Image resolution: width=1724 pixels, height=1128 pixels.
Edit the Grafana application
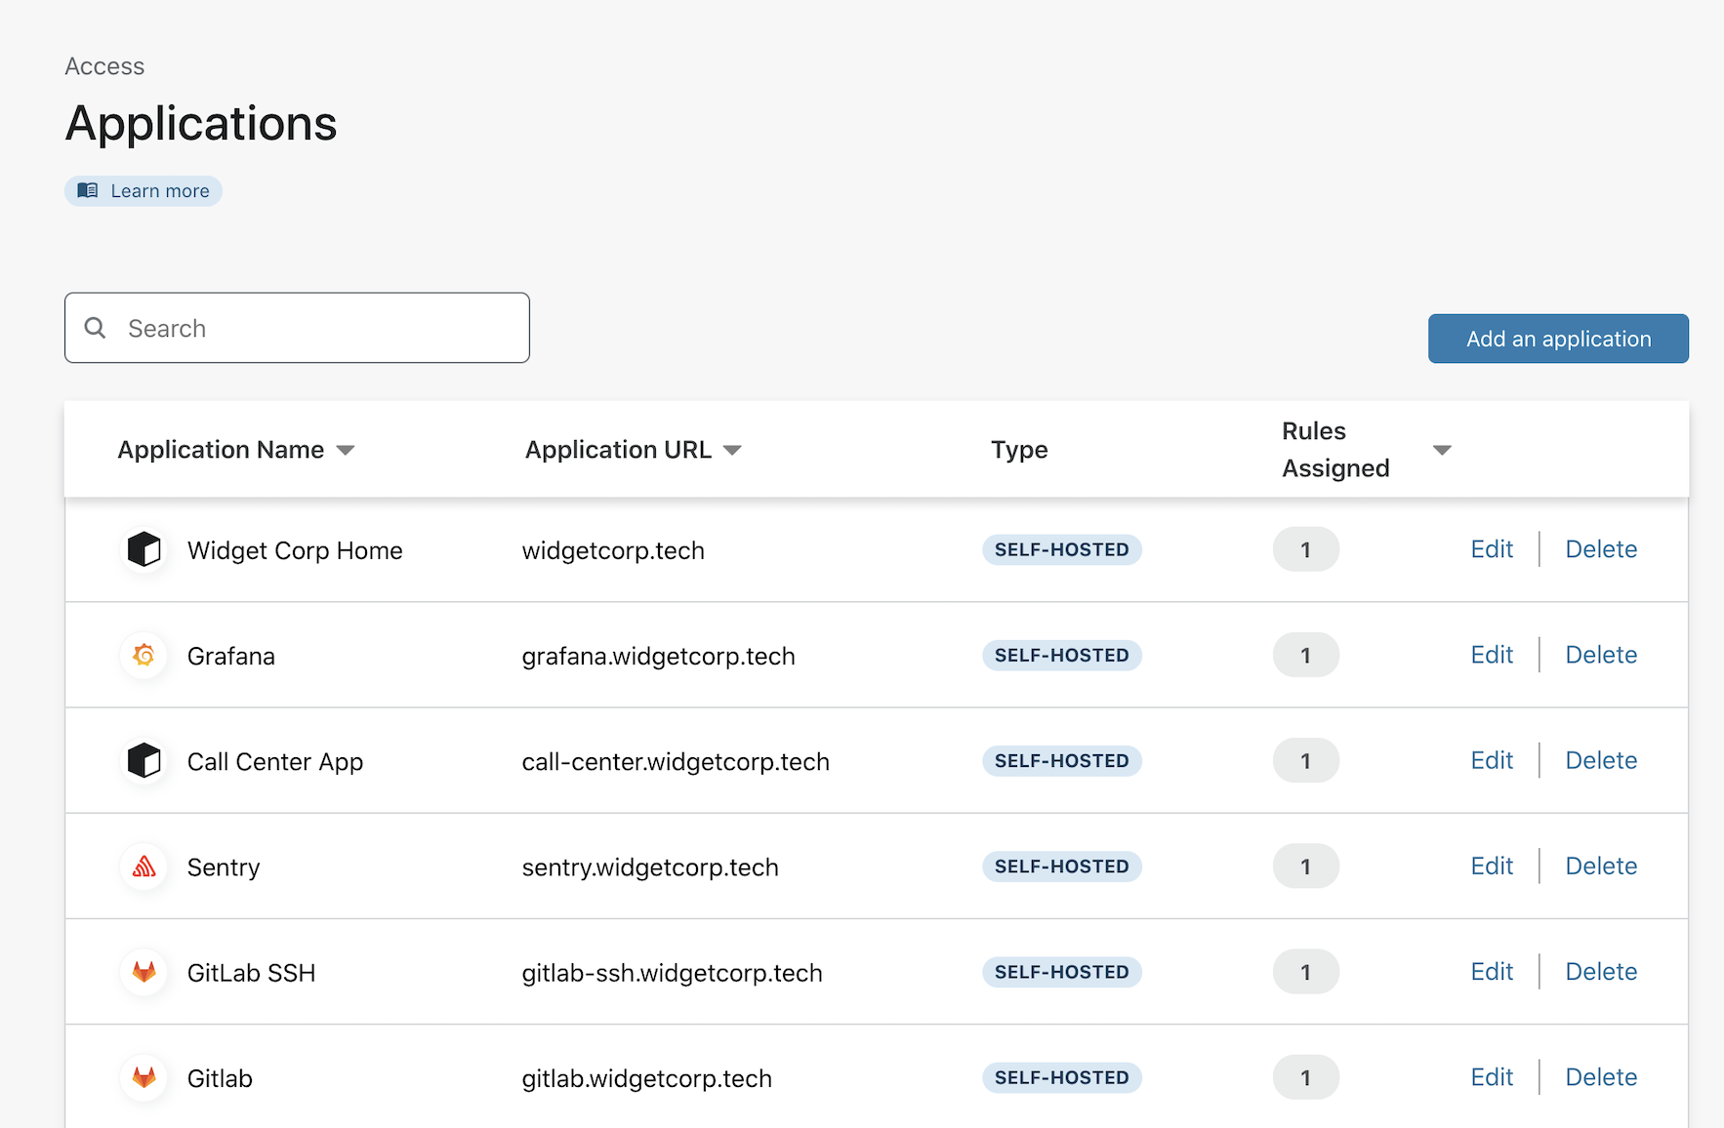coord(1491,655)
